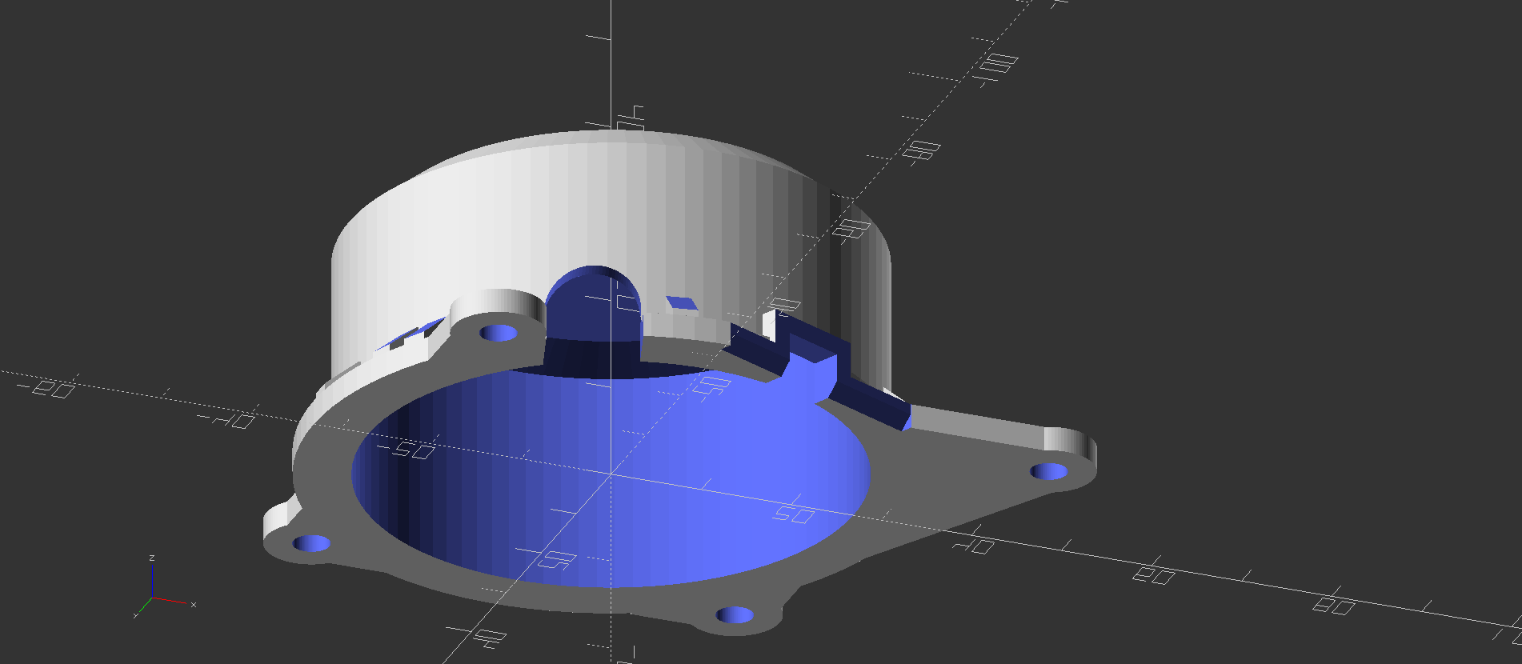Image resolution: width=1522 pixels, height=664 pixels.
Task: Click the small white post beside the cutout
Action: [x=770, y=325]
